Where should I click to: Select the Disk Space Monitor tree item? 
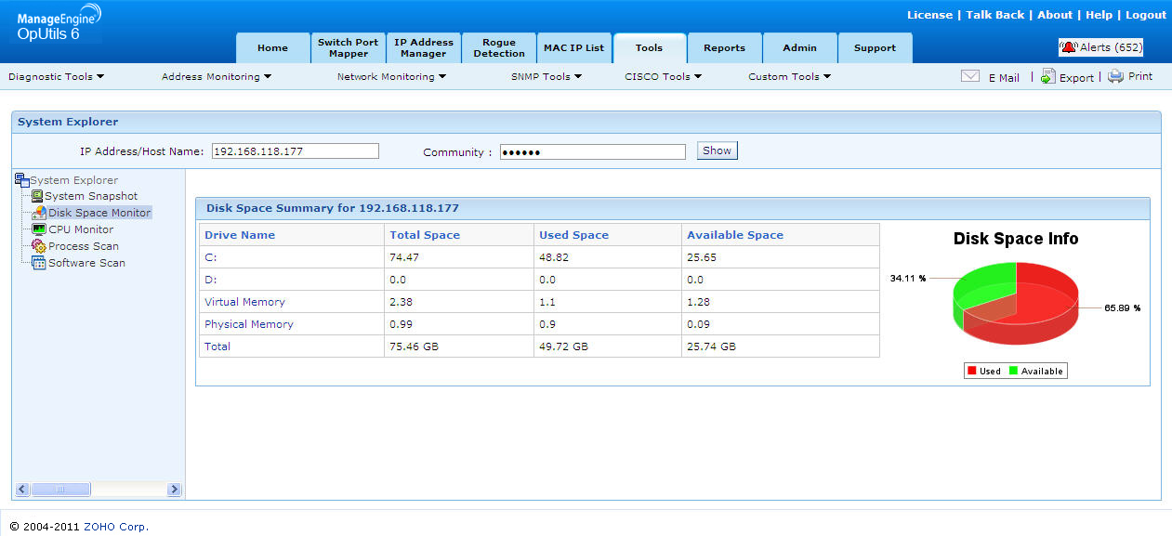point(99,213)
